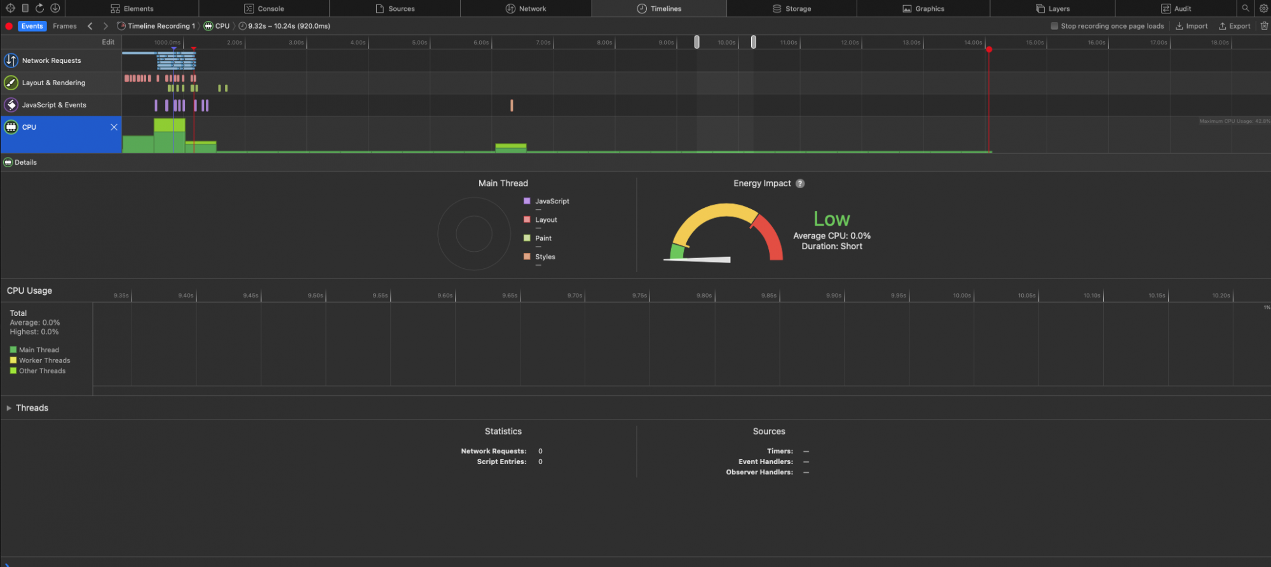Click the Export button
This screenshot has height=567, width=1271.
[x=1234, y=26]
